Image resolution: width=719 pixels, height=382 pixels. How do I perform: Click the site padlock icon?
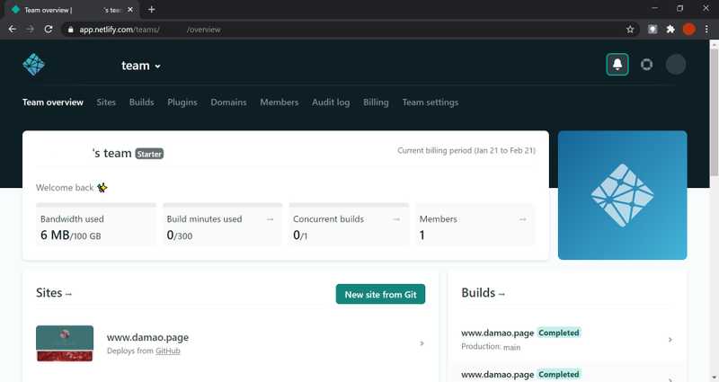click(x=70, y=30)
